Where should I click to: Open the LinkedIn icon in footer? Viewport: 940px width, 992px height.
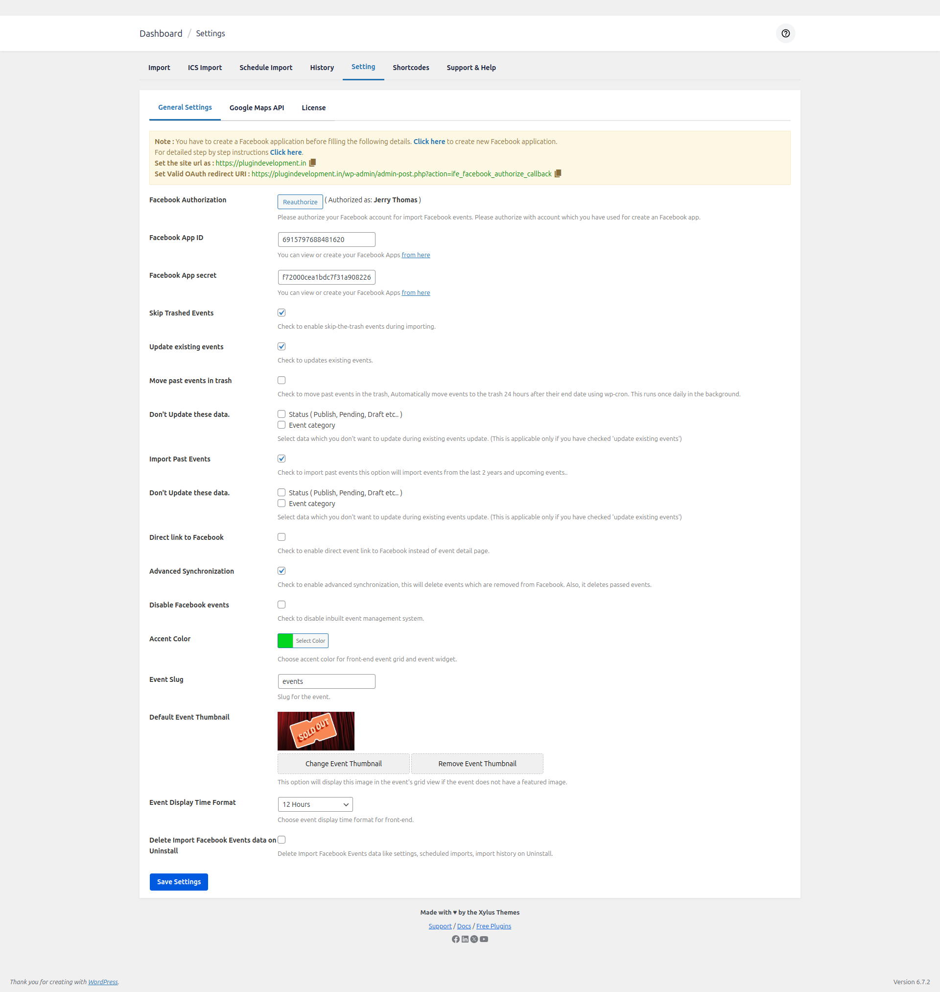click(465, 940)
